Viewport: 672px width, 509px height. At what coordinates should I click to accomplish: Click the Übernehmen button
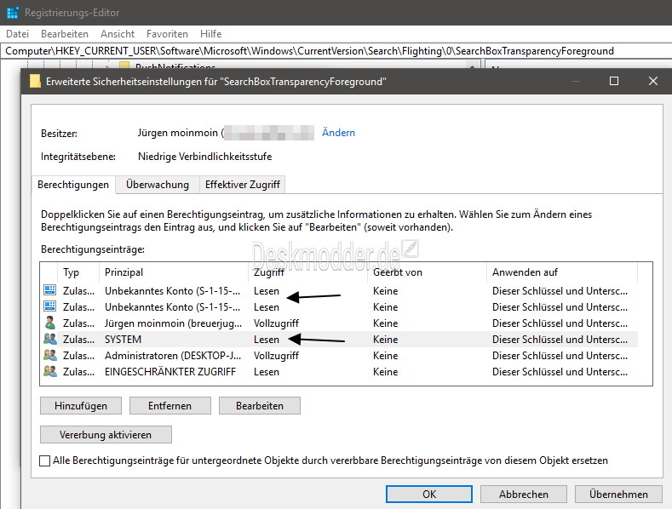tap(618, 494)
